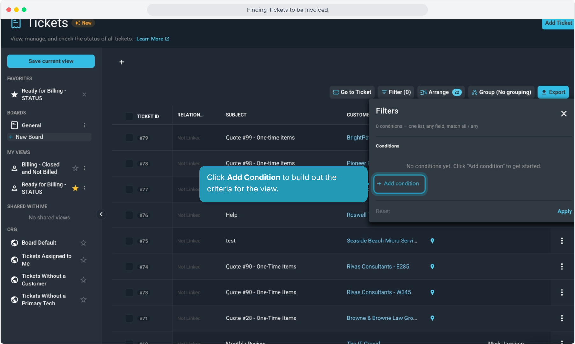The image size is (575, 344).
Task: Select ticket #73 checkbox
Action: point(129,293)
